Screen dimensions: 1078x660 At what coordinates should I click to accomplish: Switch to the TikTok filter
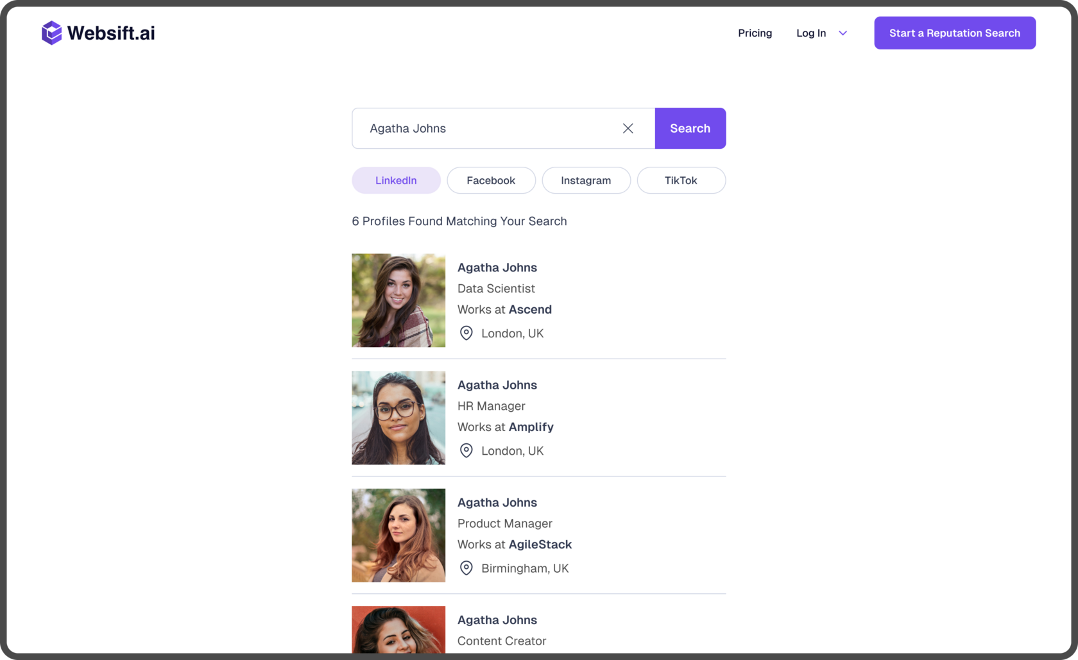tap(681, 180)
